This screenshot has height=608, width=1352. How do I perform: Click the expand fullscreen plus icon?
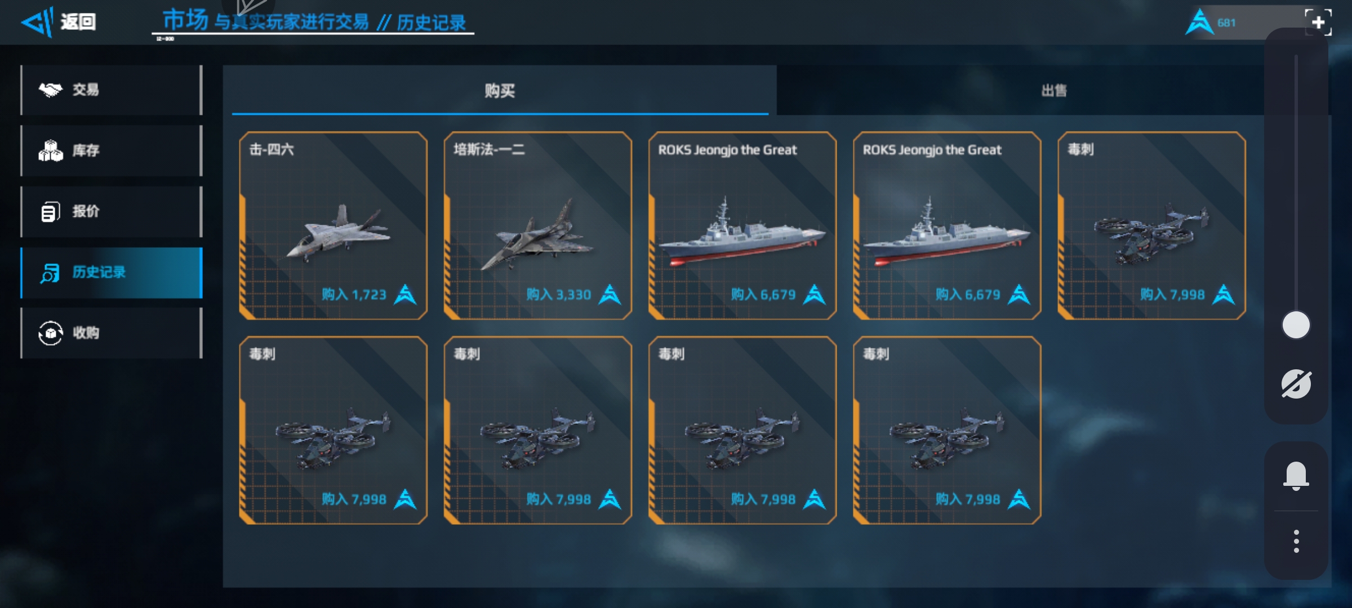point(1318,22)
